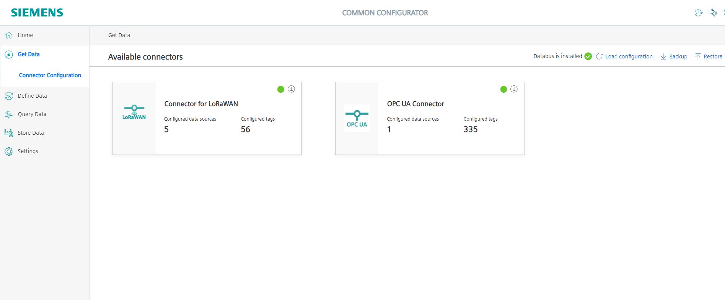This screenshot has height=300, width=725.
Task: Click the Databus installed green checkmark
Action: click(588, 56)
